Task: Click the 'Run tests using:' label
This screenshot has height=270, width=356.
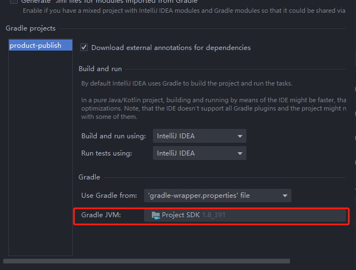Action: 107,153
